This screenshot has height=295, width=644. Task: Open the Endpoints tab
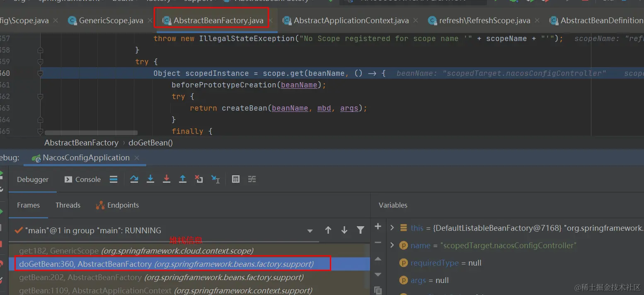coord(118,205)
